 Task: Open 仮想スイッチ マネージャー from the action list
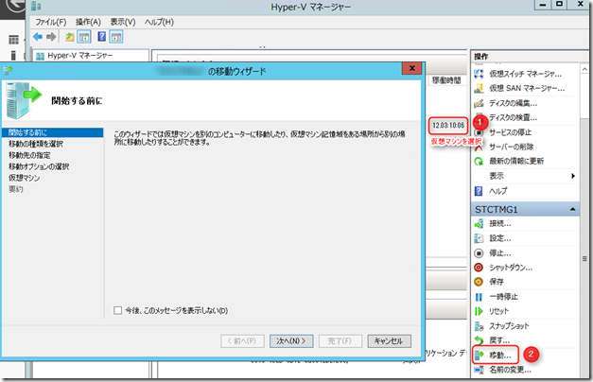(x=525, y=74)
